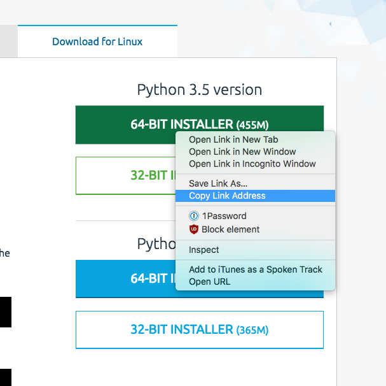Pick Open Link in Incognito Window
This screenshot has width=386, height=386.
[x=252, y=164]
